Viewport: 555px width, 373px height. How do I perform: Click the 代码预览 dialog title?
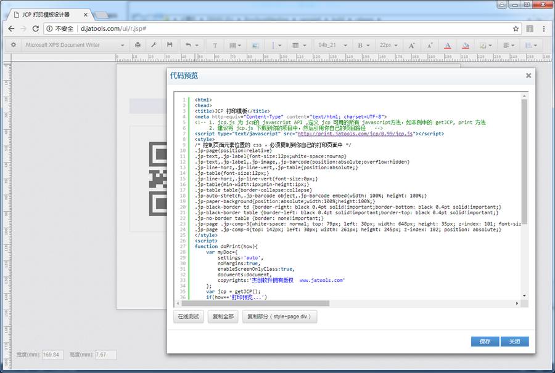click(184, 76)
